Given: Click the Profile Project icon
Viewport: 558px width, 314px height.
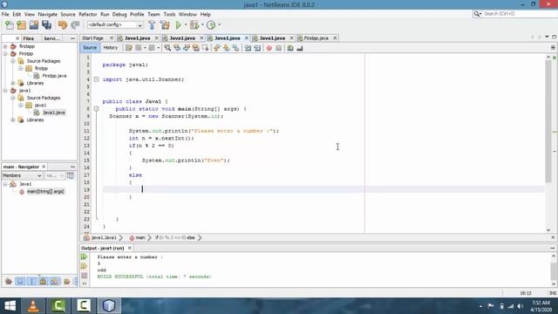Looking at the screenshot, I should pos(211,25).
